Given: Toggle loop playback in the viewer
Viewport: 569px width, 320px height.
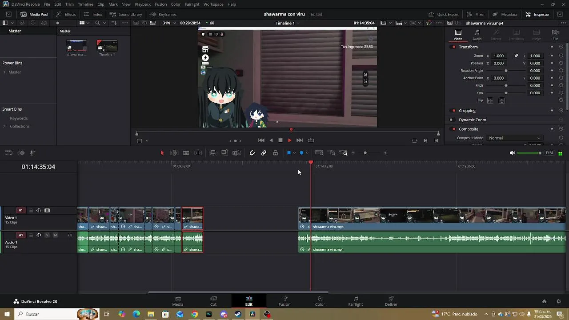Looking at the screenshot, I should 311,140.
